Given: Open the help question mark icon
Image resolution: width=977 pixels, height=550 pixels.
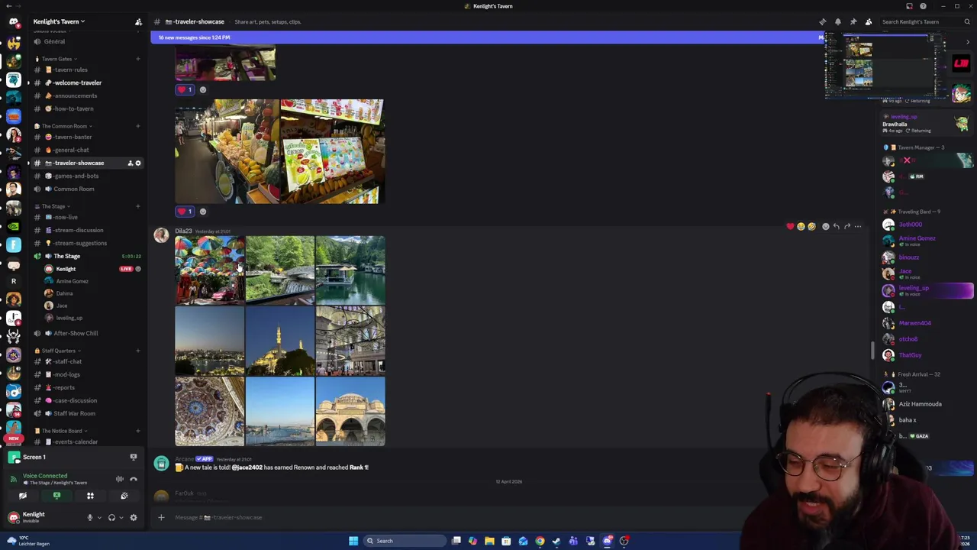Looking at the screenshot, I should [x=923, y=6].
